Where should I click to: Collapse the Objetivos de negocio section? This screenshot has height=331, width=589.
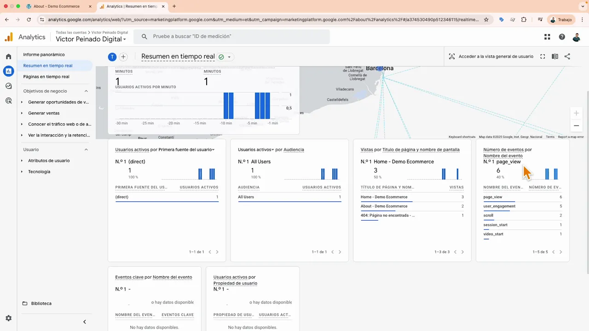coord(86,91)
